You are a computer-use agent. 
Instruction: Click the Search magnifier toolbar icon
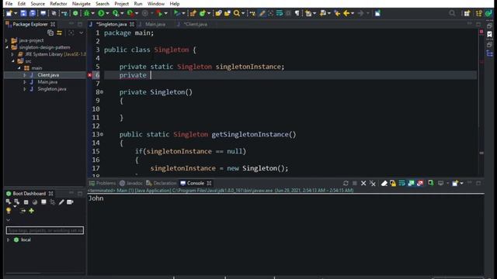point(236,13)
